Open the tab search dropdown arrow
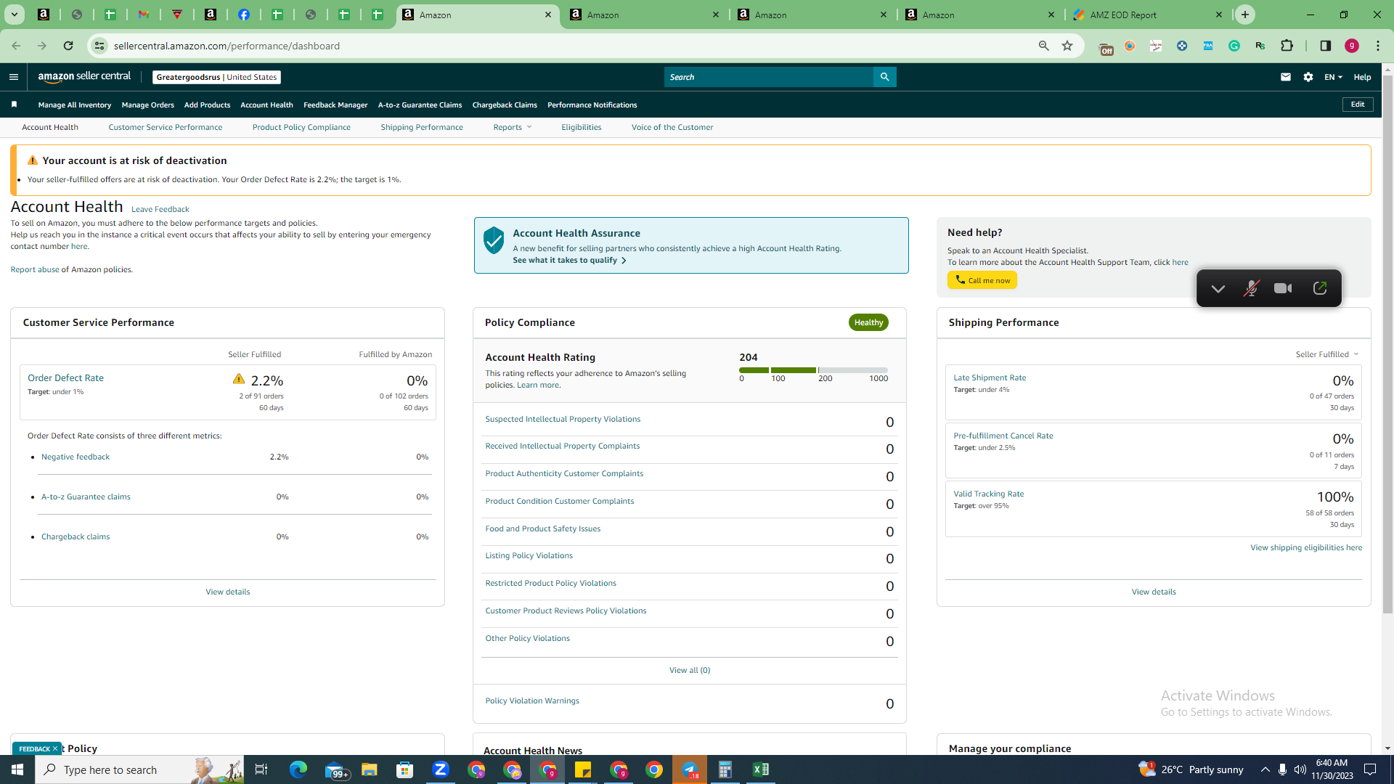Screen dimensions: 1394x784 click(14, 15)
